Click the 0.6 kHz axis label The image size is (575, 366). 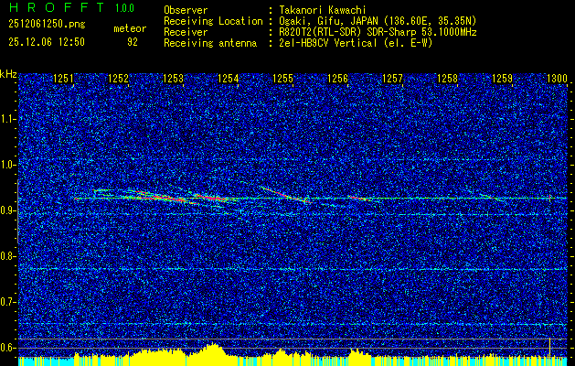click(7, 348)
